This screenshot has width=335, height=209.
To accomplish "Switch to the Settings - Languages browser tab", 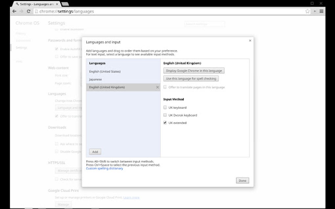I will (x=34, y=4).
